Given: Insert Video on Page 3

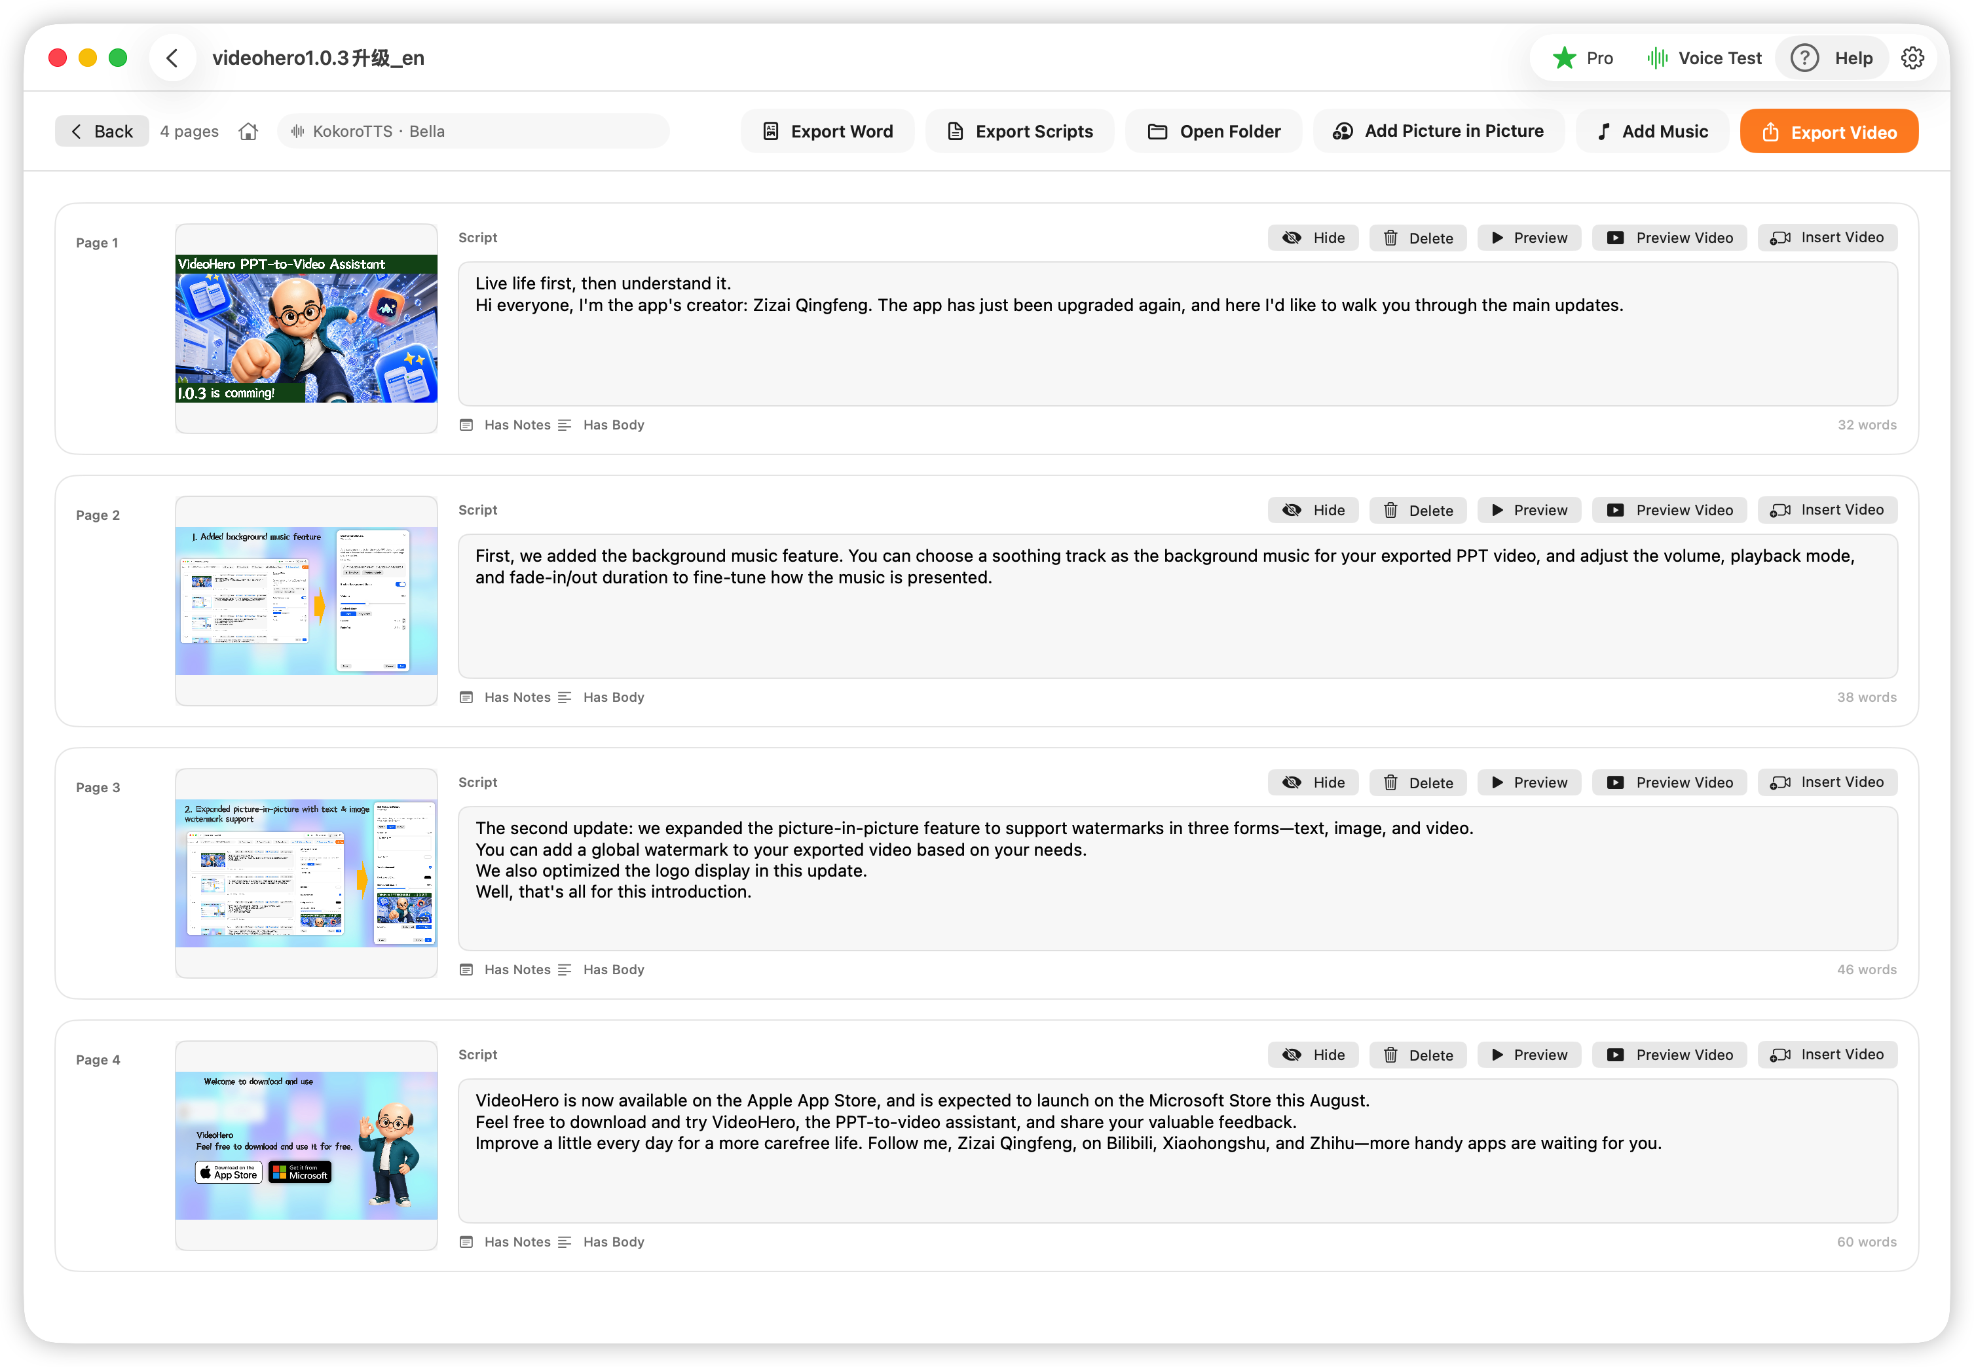Looking at the screenshot, I should (1827, 783).
